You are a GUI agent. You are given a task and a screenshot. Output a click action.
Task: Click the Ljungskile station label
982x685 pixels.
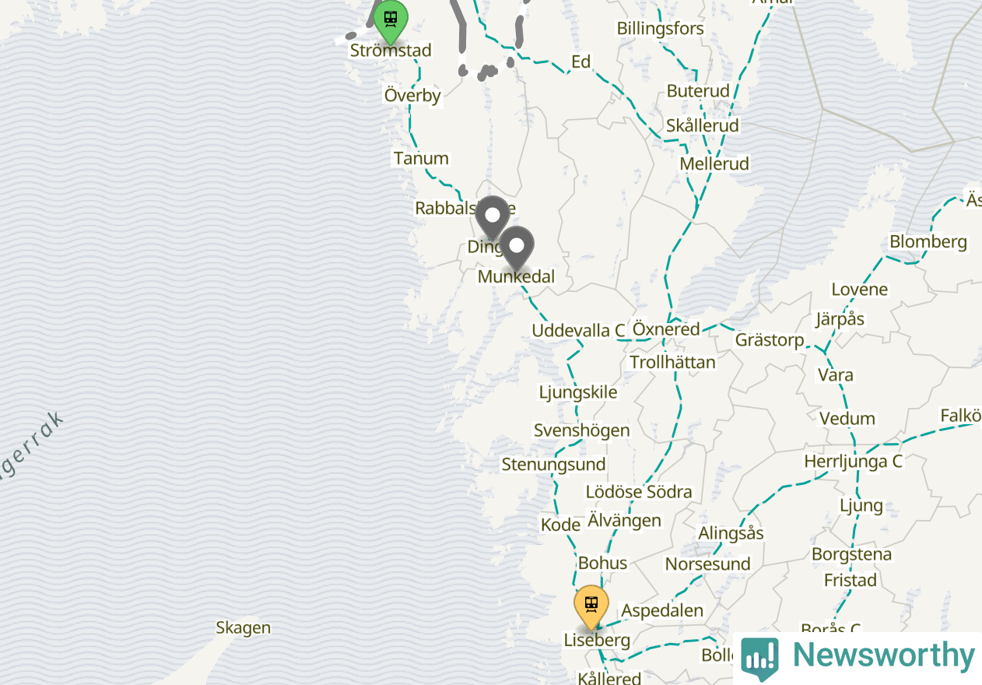coord(578,392)
